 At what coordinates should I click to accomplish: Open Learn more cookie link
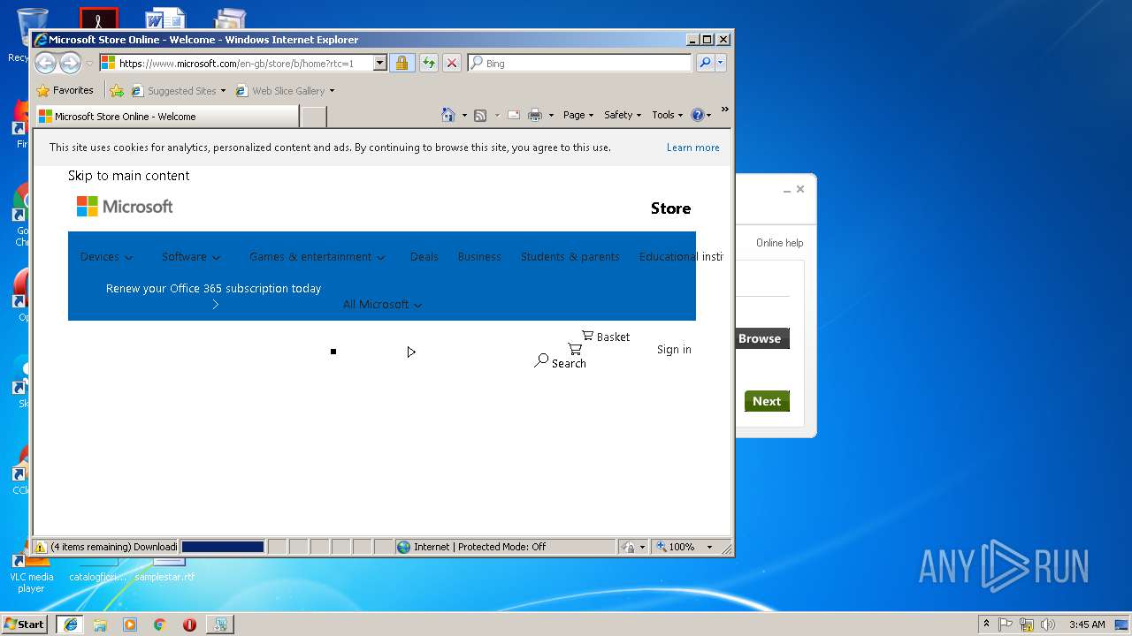pos(692,148)
